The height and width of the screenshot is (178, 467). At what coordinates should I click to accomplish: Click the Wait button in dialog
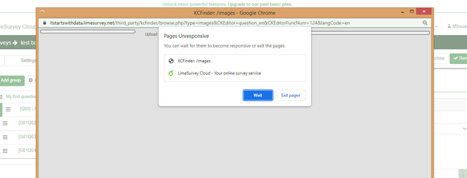point(258,95)
